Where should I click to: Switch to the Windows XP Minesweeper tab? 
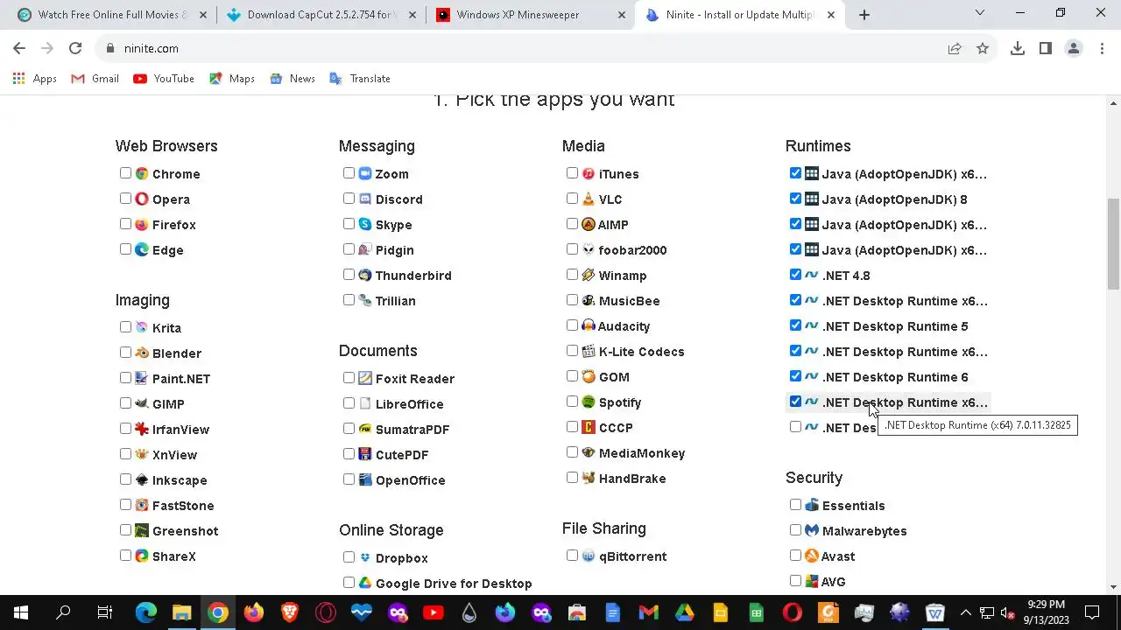[x=530, y=15]
